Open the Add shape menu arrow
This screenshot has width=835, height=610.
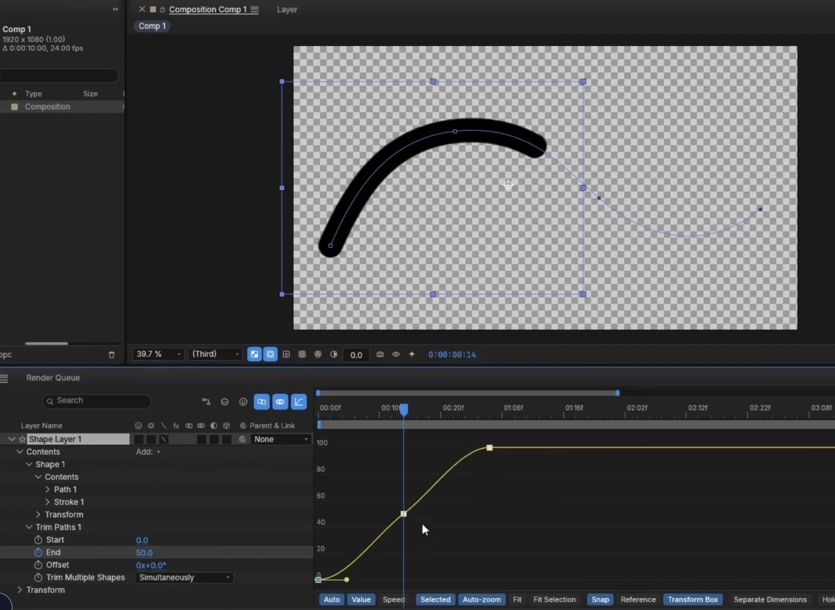(159, 452)
